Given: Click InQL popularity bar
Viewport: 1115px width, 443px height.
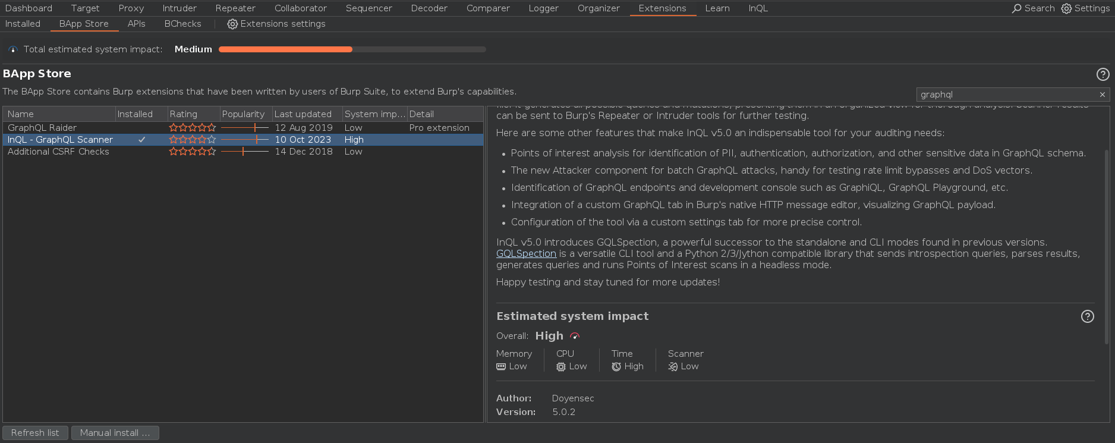Looking at the screenshot, I should (245, 140).
